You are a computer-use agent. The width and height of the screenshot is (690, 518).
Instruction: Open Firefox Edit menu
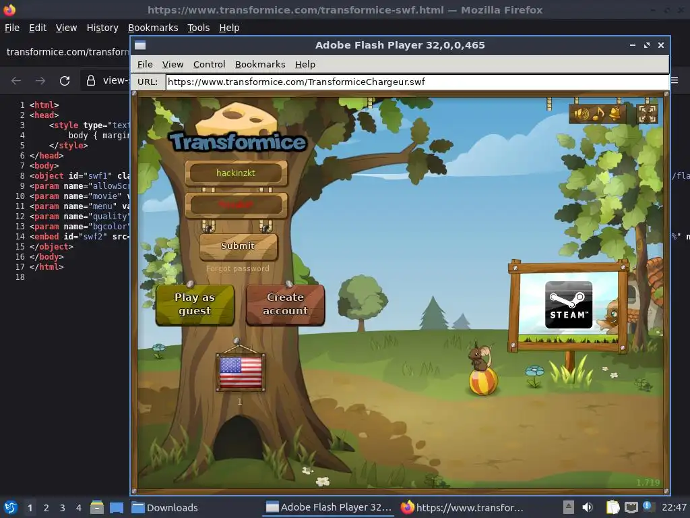click(38, 28)
